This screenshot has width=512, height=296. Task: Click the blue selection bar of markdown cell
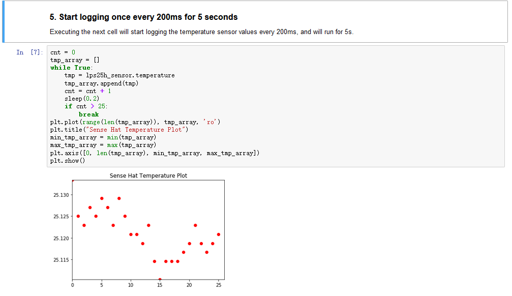tap(4, 22)
